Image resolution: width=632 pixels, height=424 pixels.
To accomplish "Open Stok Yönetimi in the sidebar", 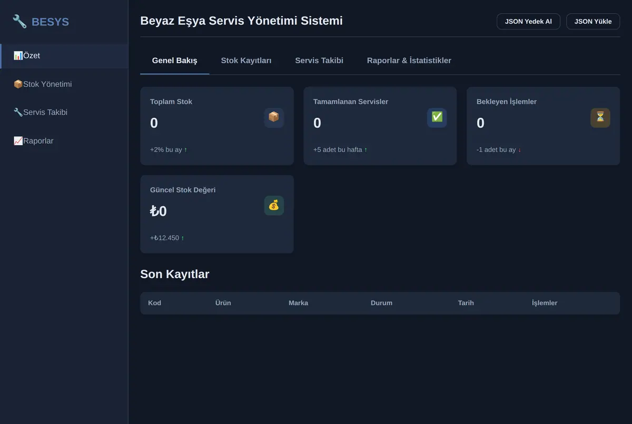I will 64,84.
